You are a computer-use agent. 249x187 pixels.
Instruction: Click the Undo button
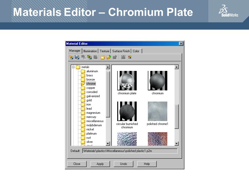pyautogui.click(x=123, y=164)
